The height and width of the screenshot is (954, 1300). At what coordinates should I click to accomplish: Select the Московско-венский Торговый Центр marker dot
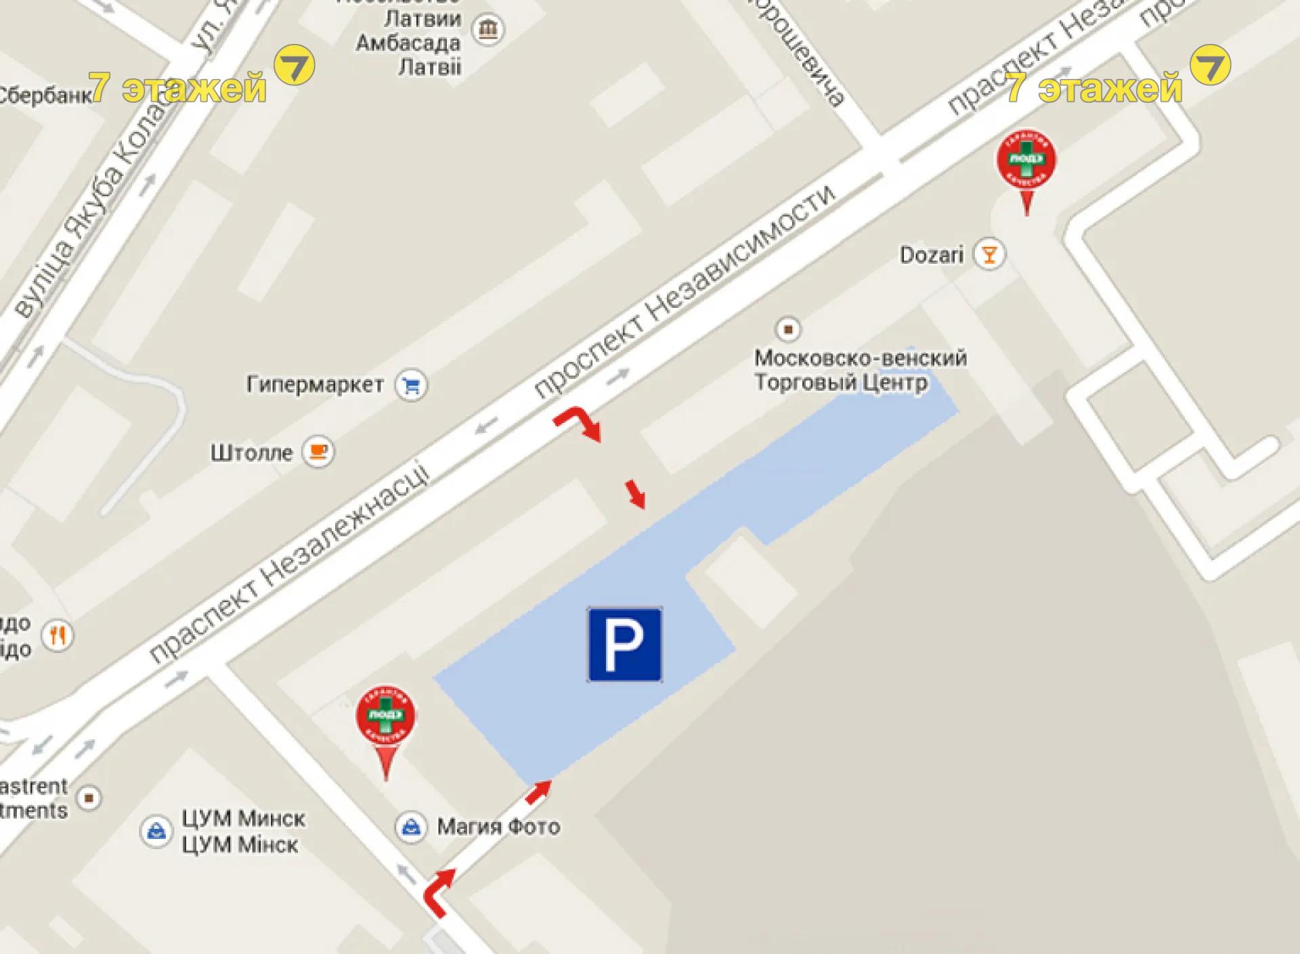[788, 330]
